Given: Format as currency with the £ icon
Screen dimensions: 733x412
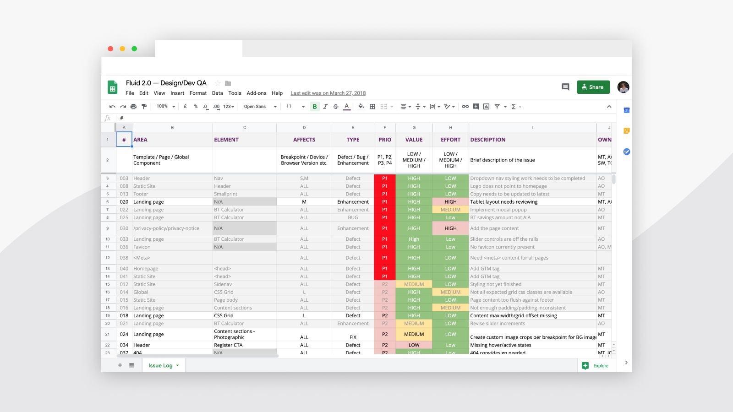Looking at the screenshot, I should point(185,107).
